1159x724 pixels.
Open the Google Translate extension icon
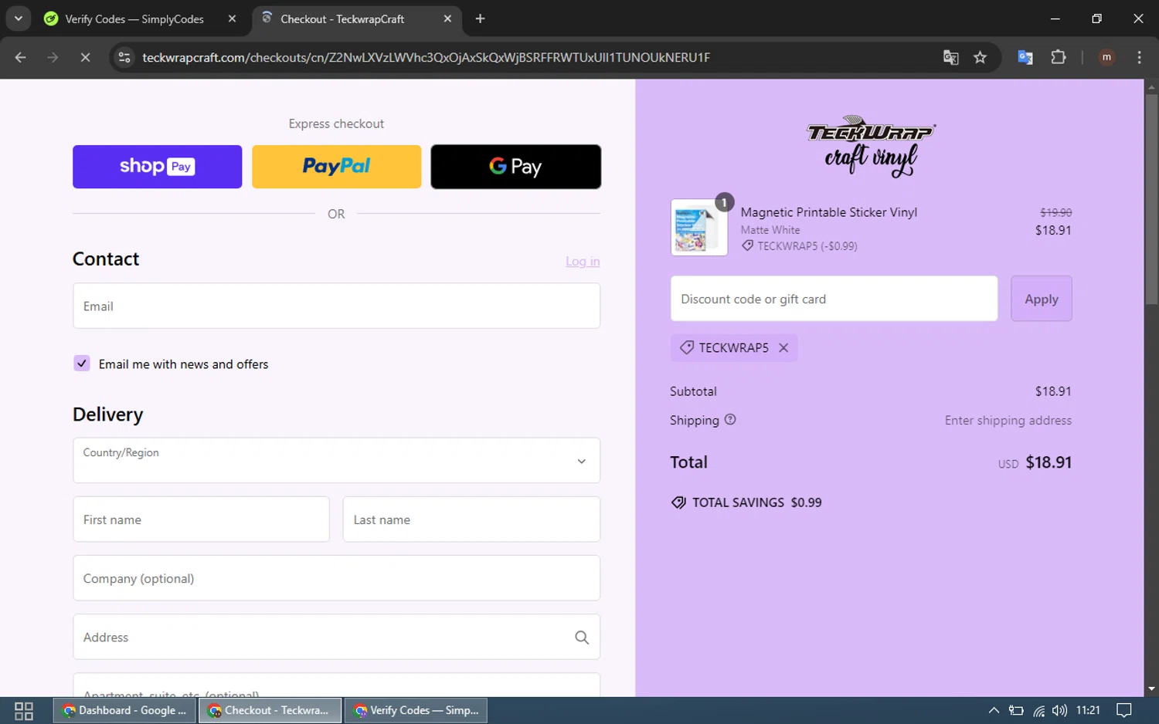pos(1025,57)
